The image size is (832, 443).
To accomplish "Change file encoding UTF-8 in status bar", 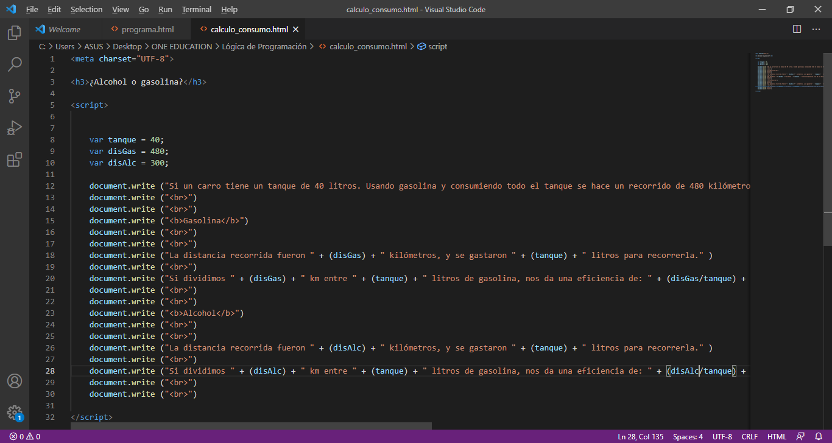I will pos(722,437).
